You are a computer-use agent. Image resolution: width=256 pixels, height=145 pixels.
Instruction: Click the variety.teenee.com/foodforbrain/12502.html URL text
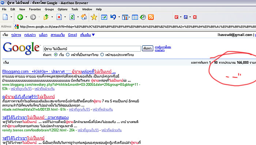click(x=34, y=130)
